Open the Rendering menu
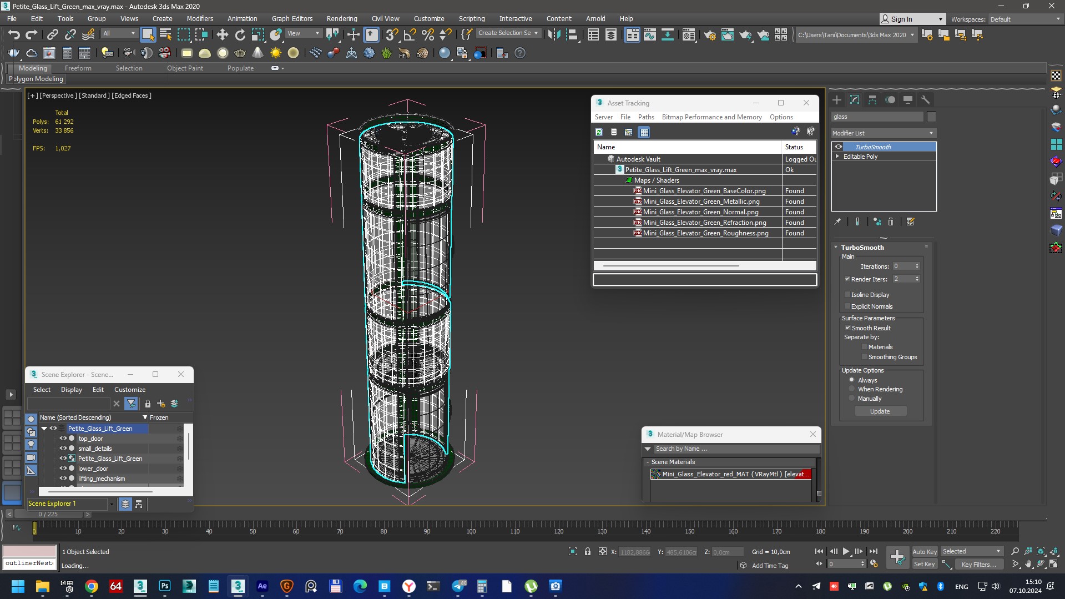1065x599 pixels. (342, 18)
